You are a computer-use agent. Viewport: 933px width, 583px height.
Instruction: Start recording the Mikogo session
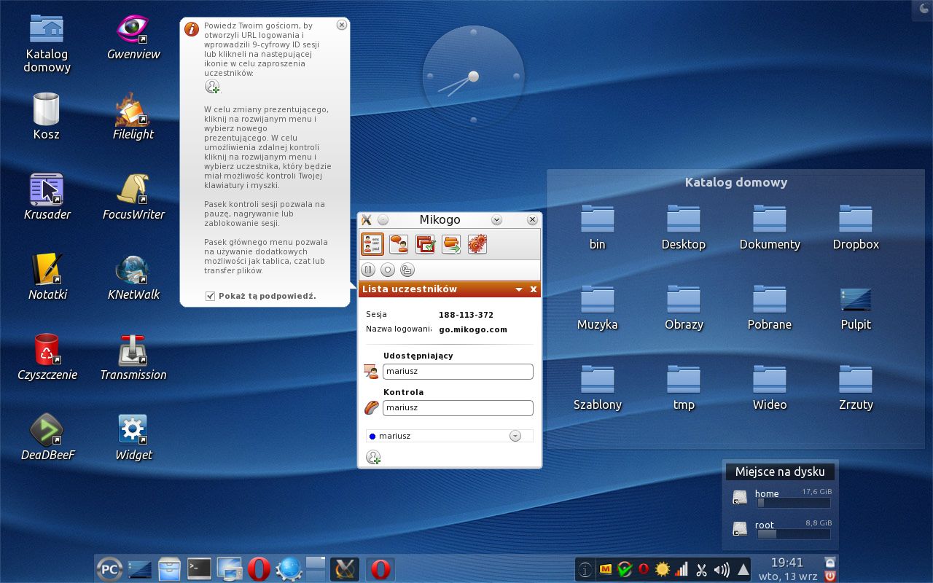[388, 270]
